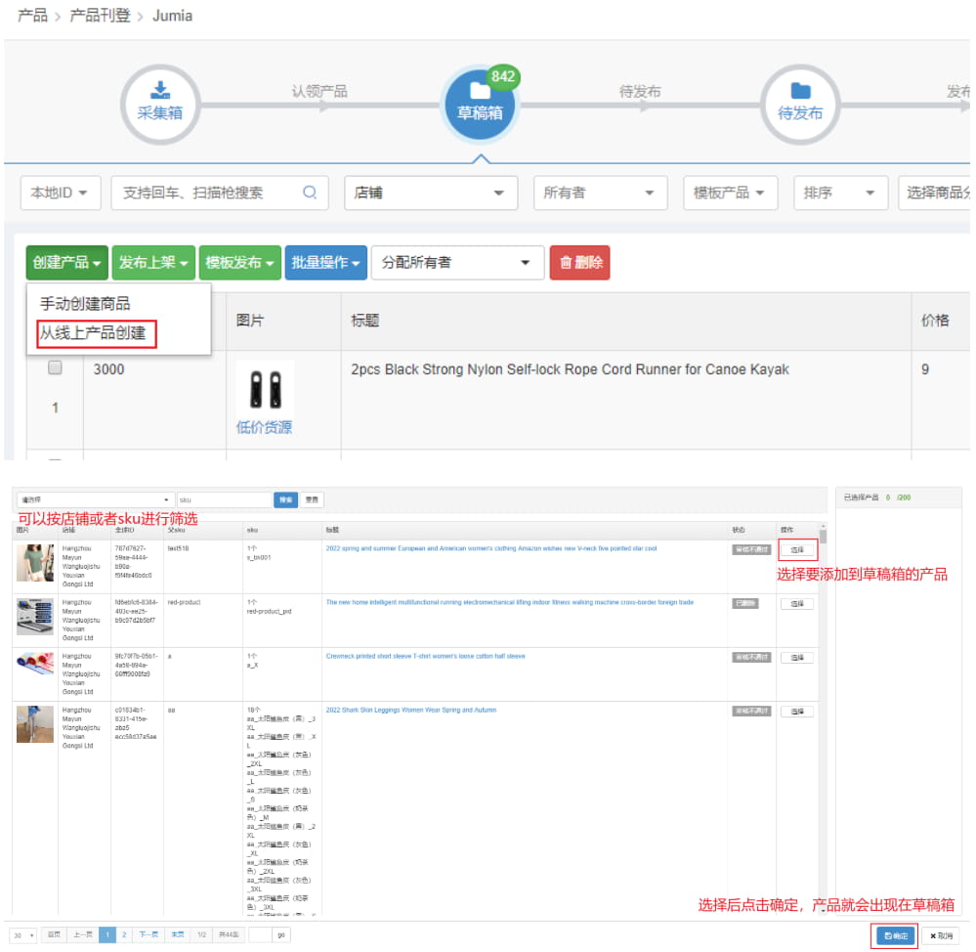
Task: Expand the 分配所有者 dropdown
Action: pyautogui.click(x=457, y=262)
